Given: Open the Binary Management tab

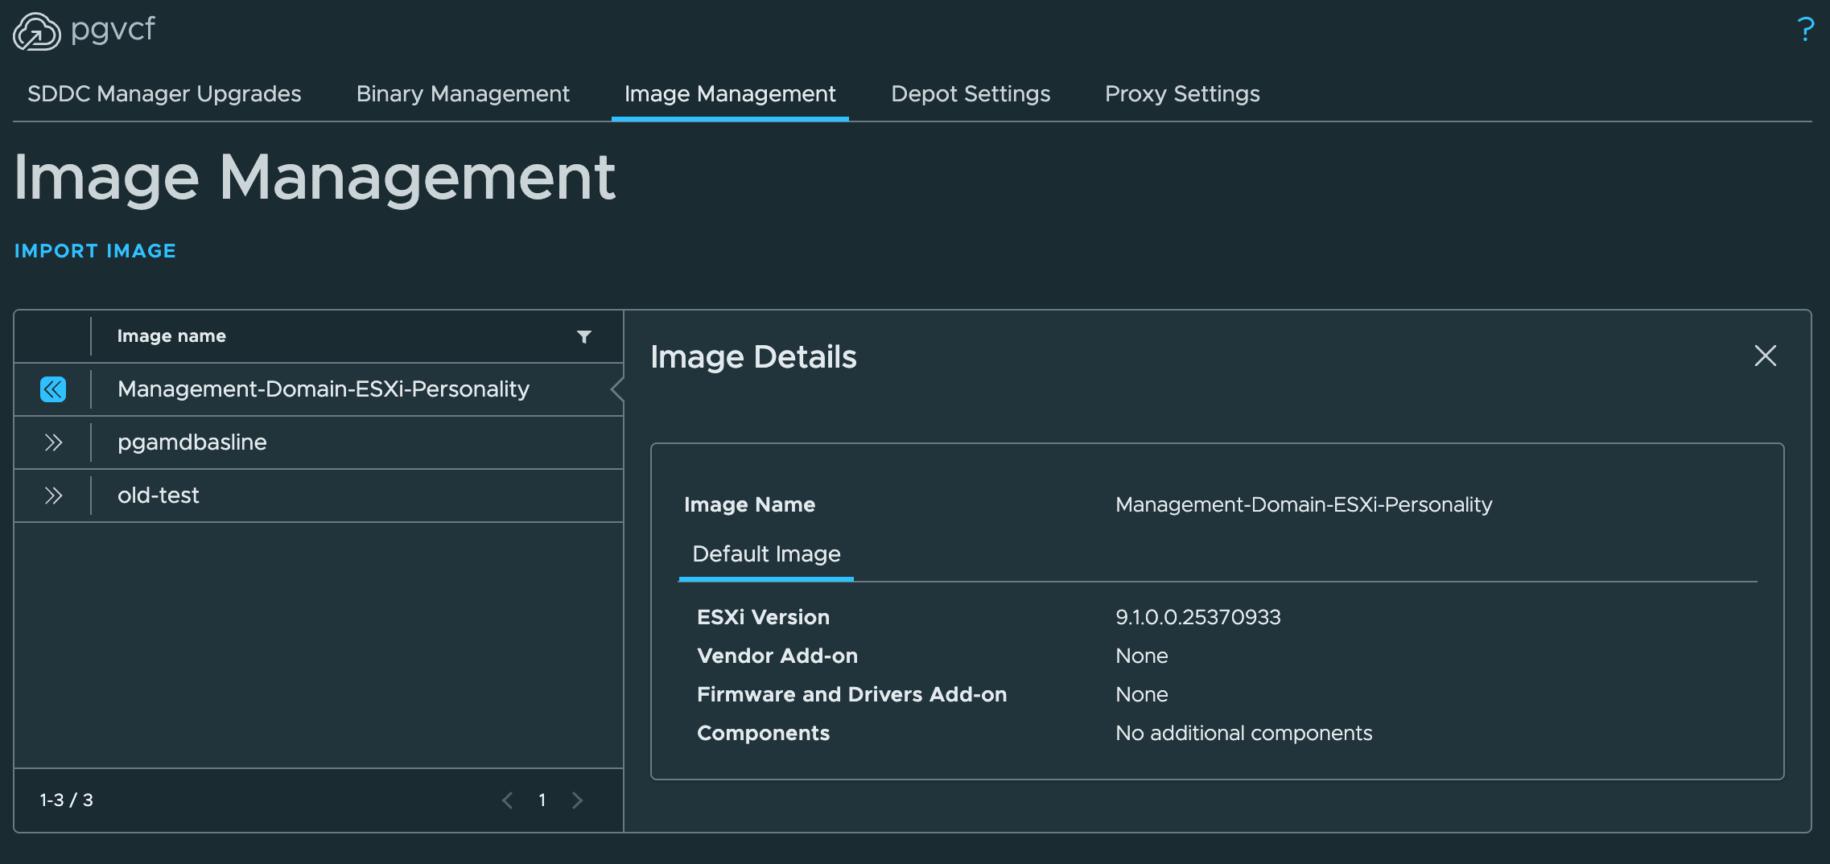Looking at the screenshot, I should pyautogui.click(x=463, y=94).
